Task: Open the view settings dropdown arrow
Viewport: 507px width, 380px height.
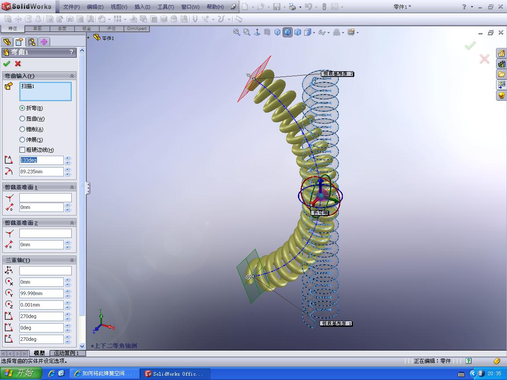Action: [357, 33]
